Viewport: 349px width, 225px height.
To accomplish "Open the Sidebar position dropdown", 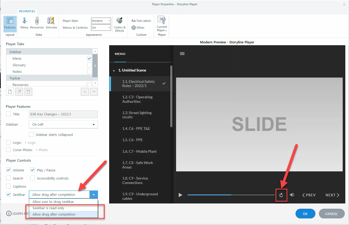I will click(63, 124).
